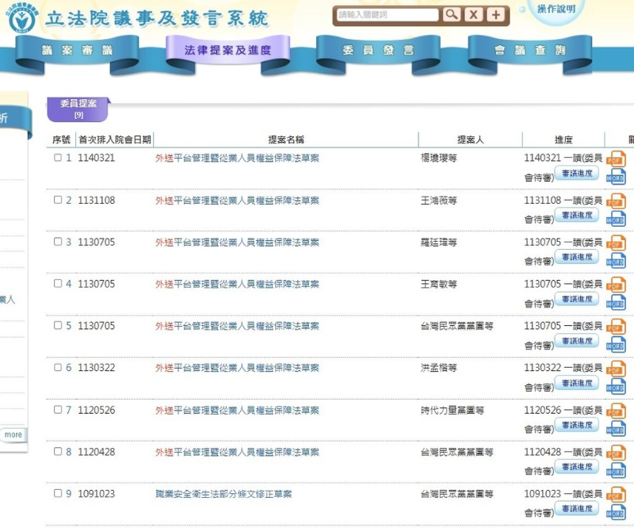The height and width of the screenshot is (528, 634).
Task: Expand the sidebar more button
Action: (13, 435)
